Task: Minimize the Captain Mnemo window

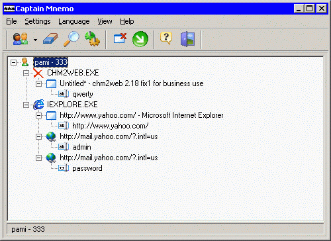Action: [x=299, y=9]
